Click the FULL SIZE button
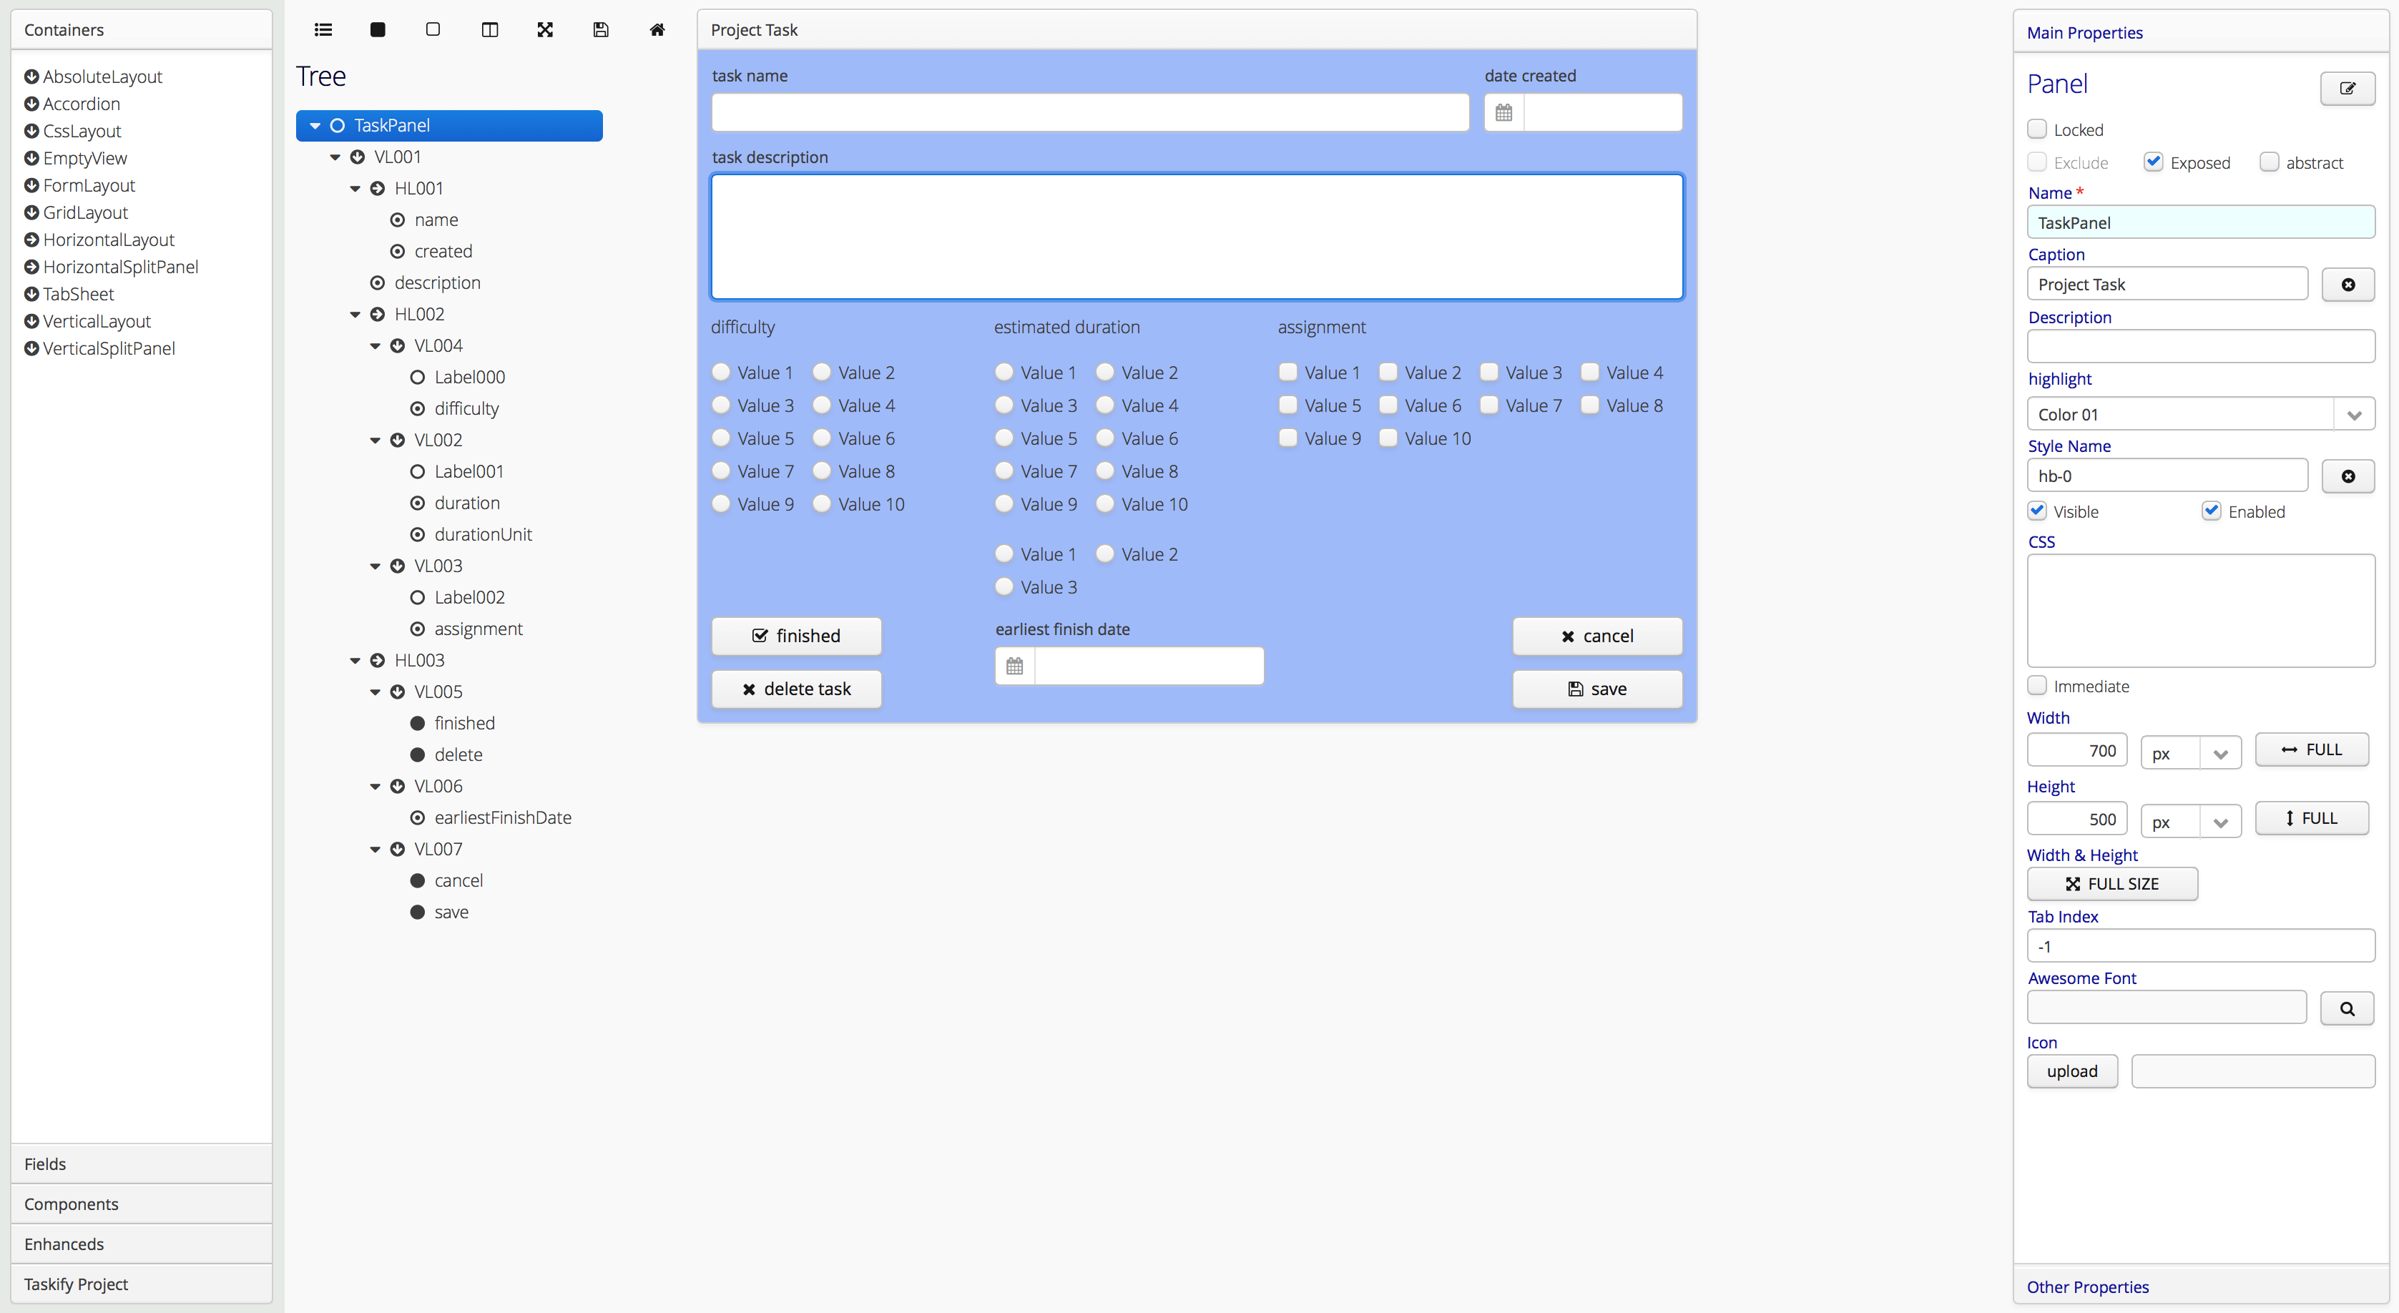 pos(2112,884)
